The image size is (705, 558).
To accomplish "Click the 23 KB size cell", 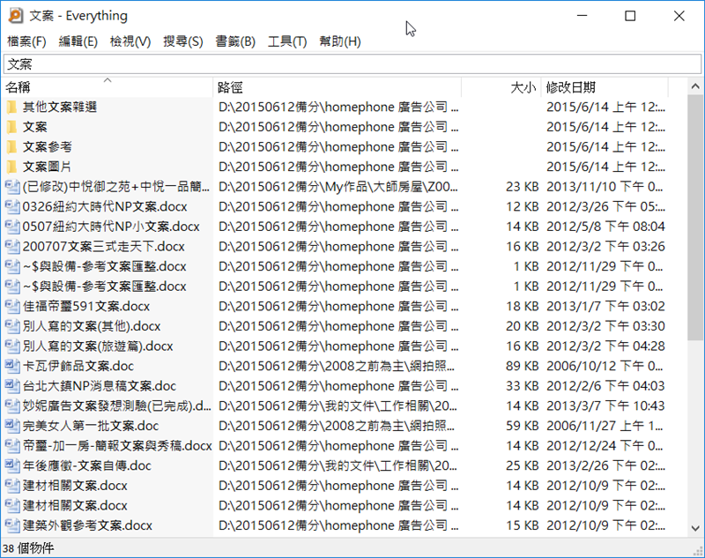I will pos(522,187).
